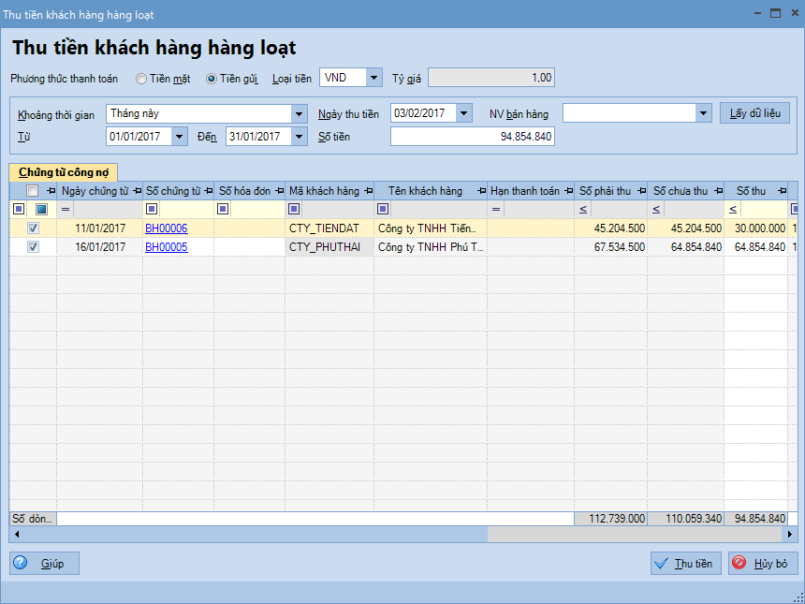Open the Ngày thu tiền date picker

pos(464,113)
